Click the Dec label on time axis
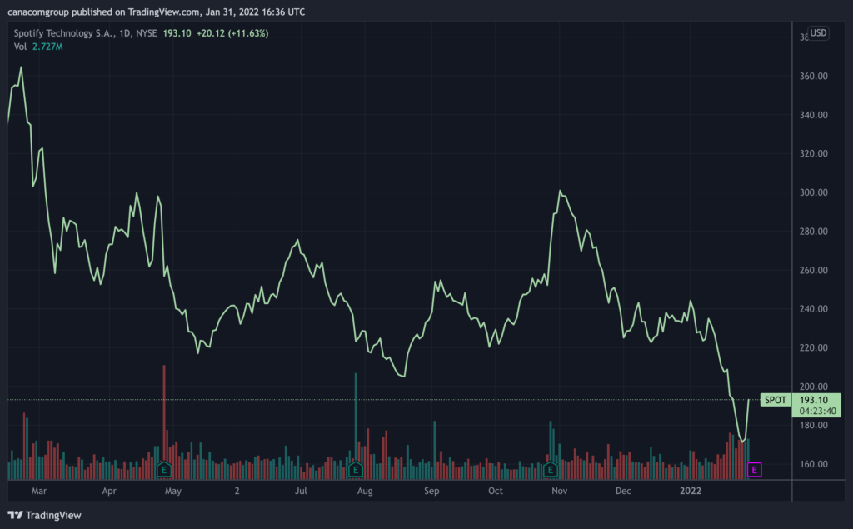Viewport: 853px width, 529px height. point(623,491)
